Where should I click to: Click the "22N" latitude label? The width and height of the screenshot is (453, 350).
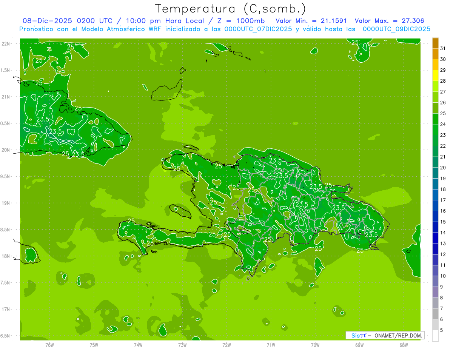pos(6,43)
